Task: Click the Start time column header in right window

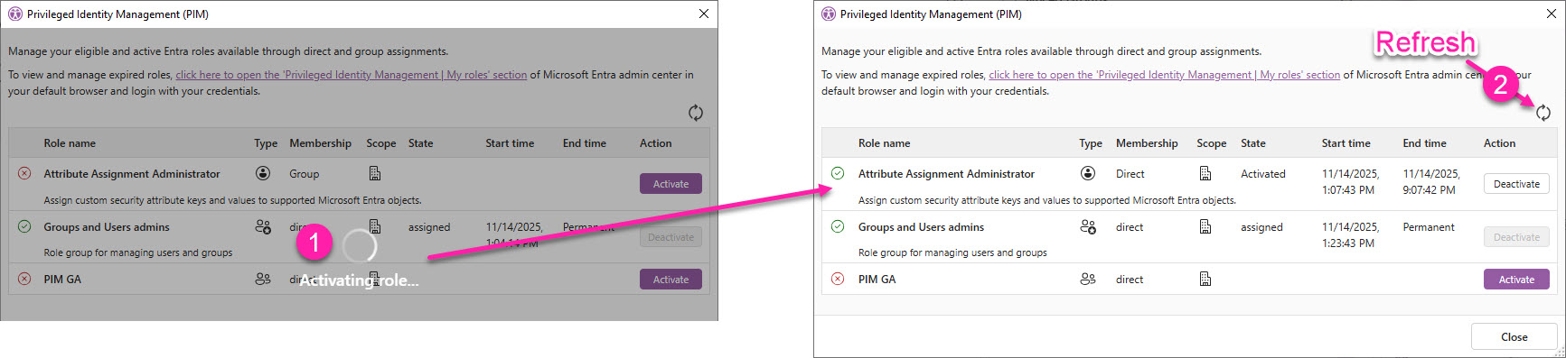Action: pos(1346,142)
